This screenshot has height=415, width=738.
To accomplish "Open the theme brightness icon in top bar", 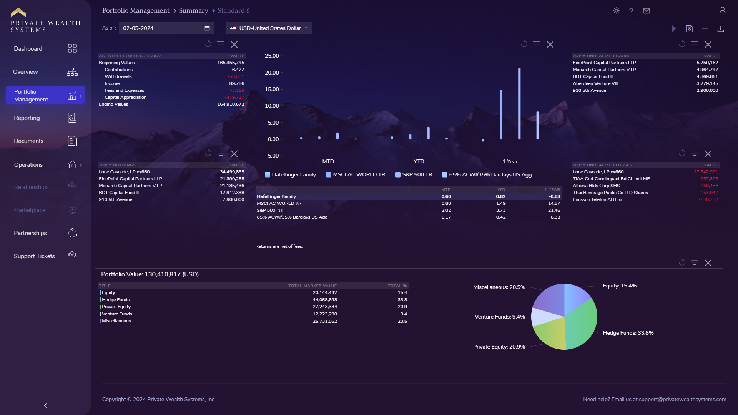I will [616, 11].
